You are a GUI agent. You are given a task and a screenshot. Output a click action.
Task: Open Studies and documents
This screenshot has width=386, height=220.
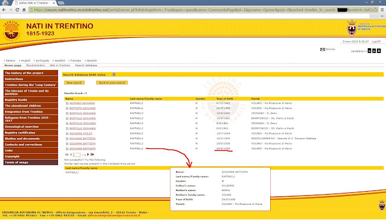click(31, 139)
